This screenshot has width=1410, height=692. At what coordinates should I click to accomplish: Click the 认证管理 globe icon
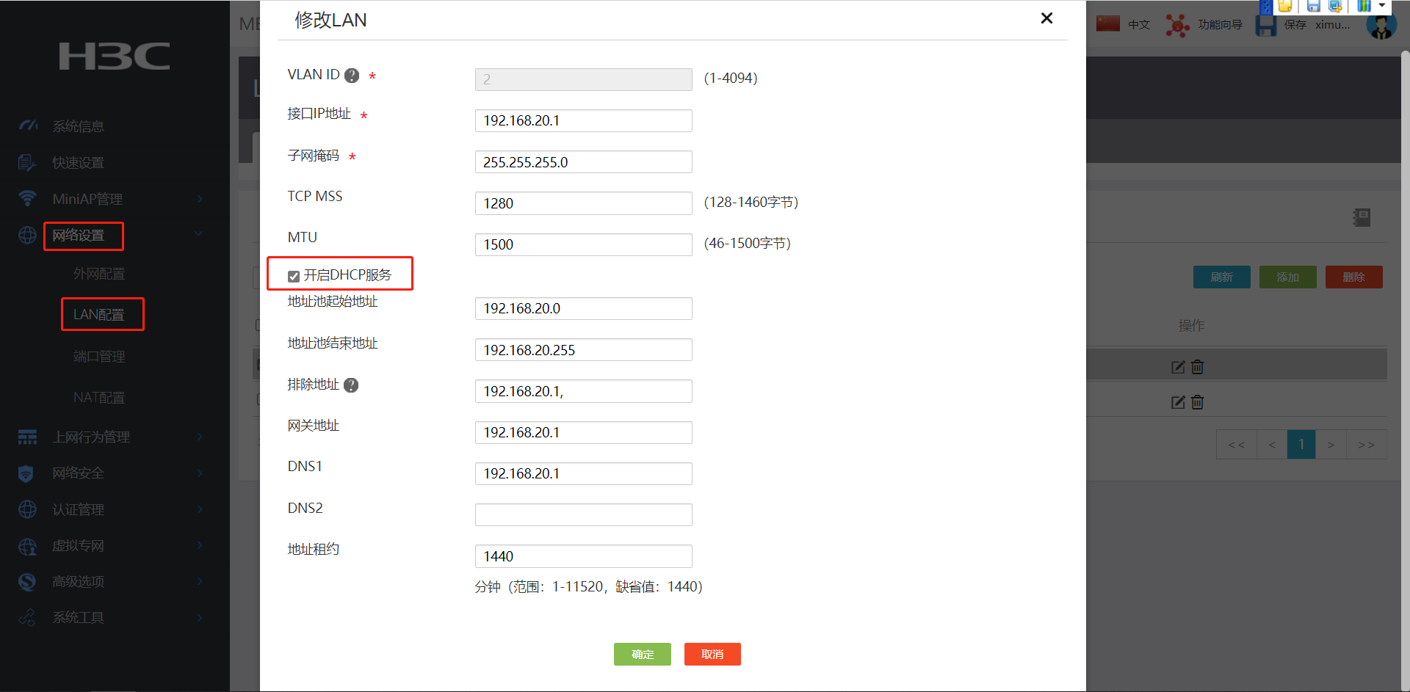point(27,509)
